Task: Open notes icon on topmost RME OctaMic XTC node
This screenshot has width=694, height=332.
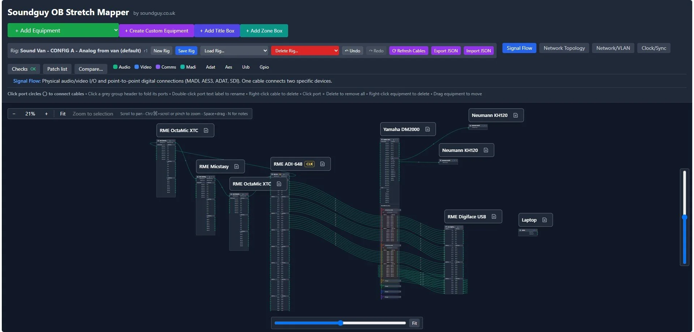Action: point(206,130)
